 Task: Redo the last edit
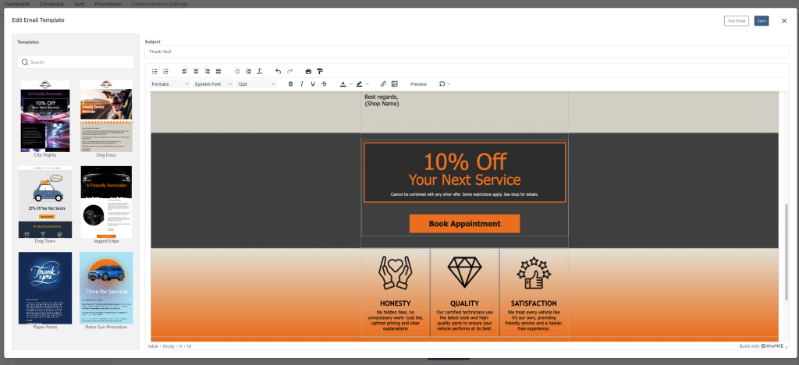pyautogui.click(x=290, y=71)
